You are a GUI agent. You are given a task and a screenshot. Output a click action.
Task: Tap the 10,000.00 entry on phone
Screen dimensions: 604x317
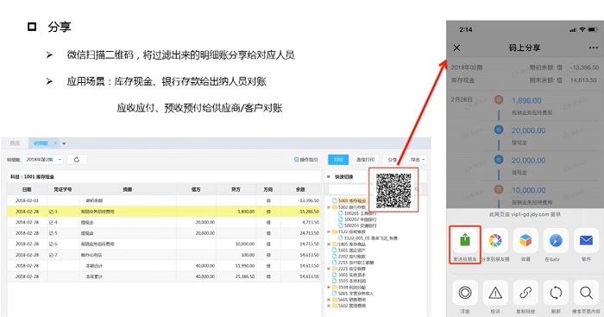(528, 190)
